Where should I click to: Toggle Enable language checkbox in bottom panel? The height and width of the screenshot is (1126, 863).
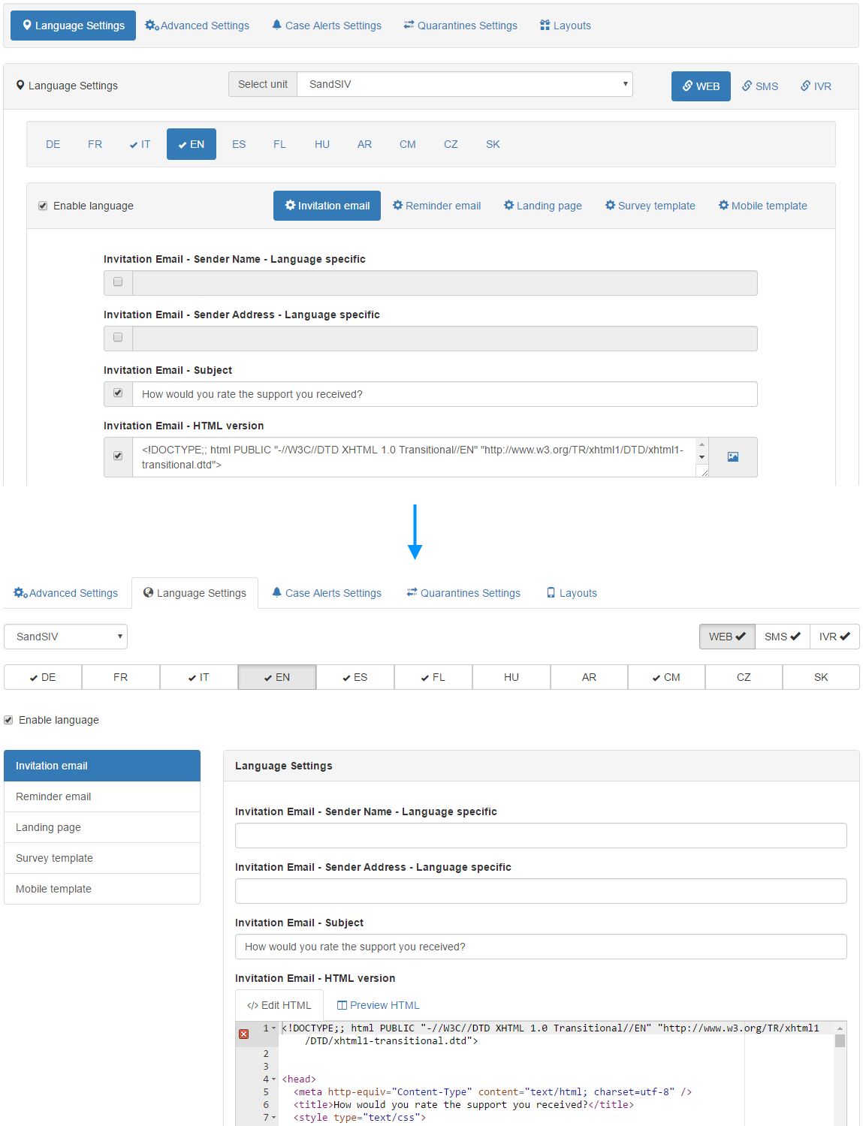(x=8, y=720)
